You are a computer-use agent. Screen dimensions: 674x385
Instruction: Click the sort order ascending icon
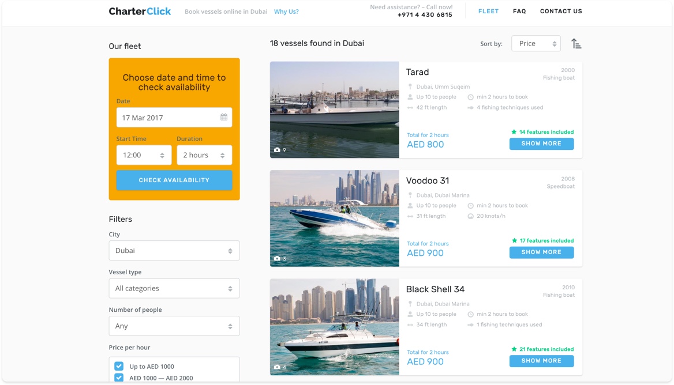pyautogui.click(x=576, y=44)
